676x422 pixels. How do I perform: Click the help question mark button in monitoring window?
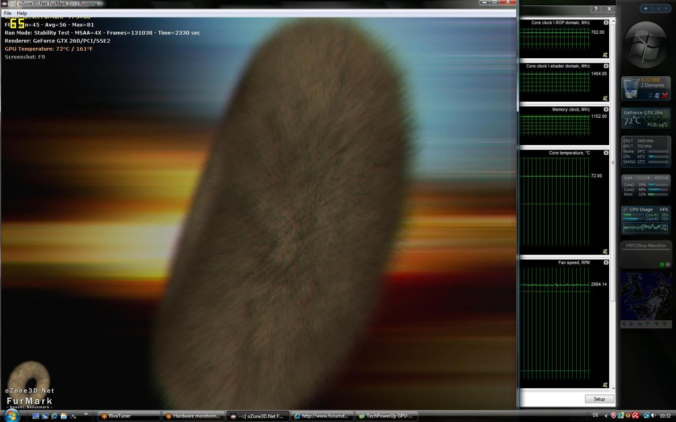point(596,9)
